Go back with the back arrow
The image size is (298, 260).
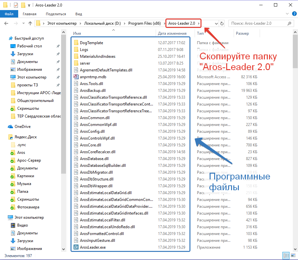(6, 23)
